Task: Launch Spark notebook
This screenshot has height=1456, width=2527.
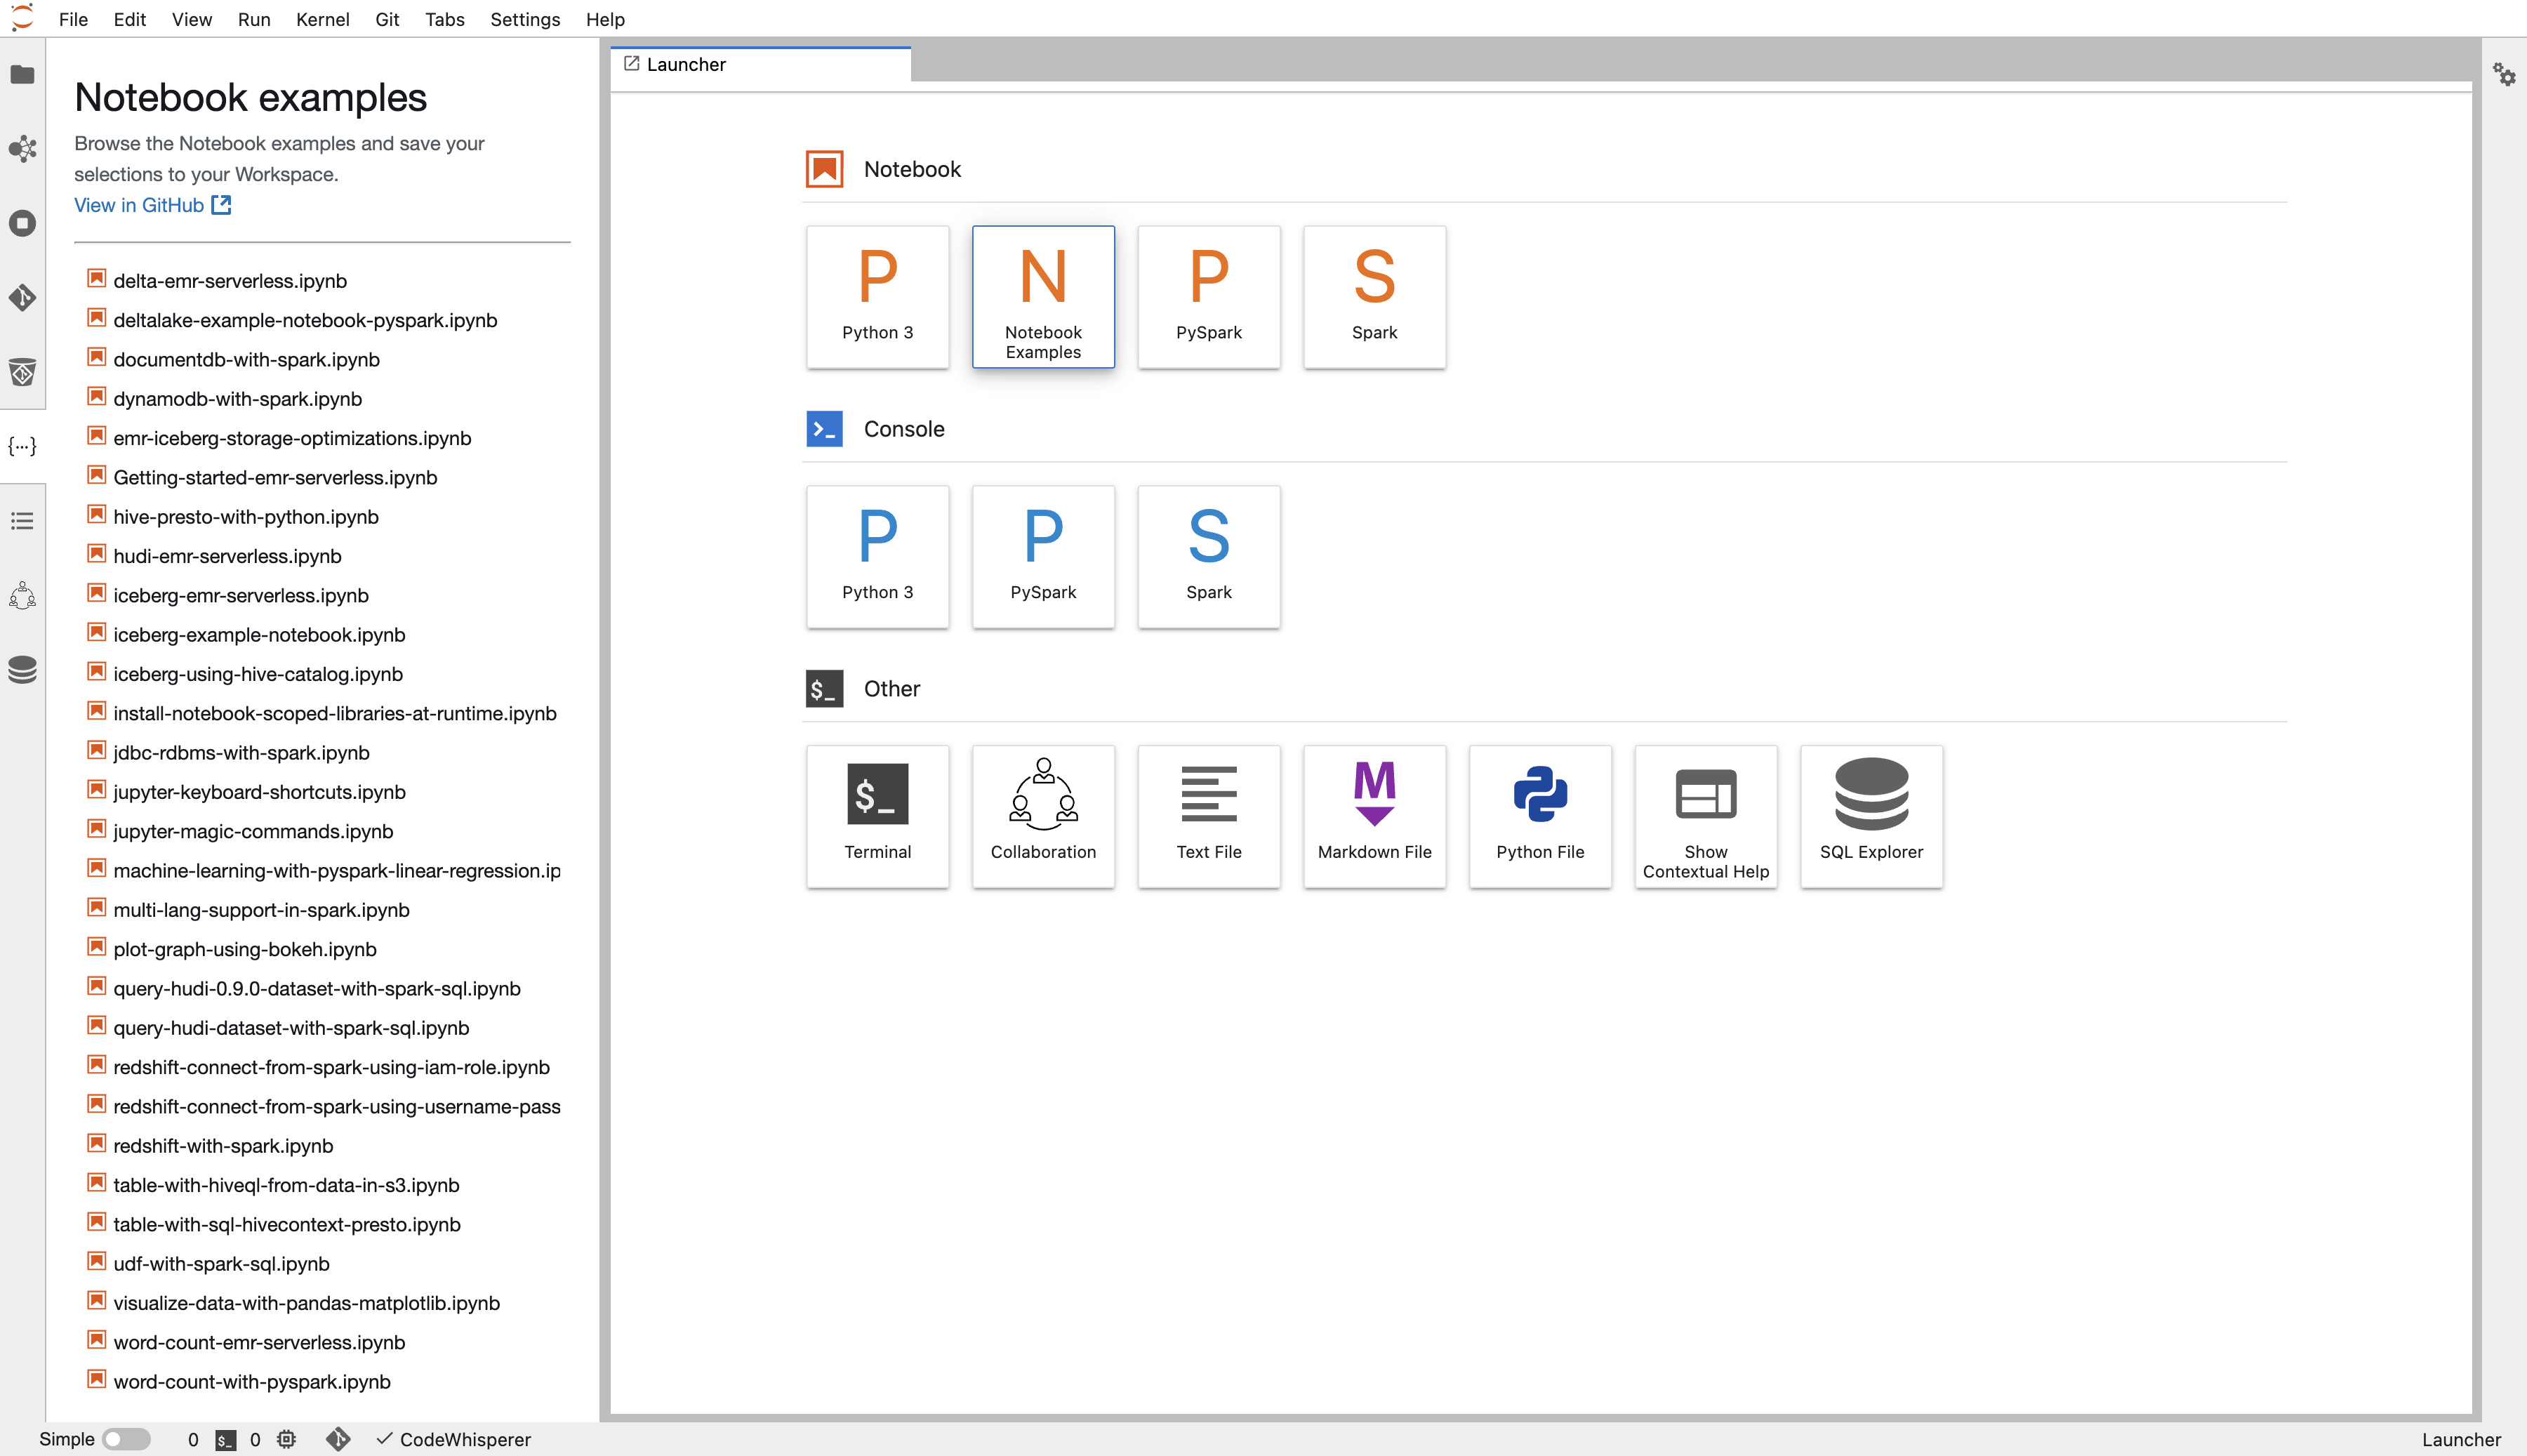Action: pos(1374,297)
